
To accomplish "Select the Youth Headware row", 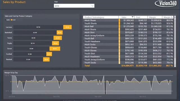I will [129, 42].
